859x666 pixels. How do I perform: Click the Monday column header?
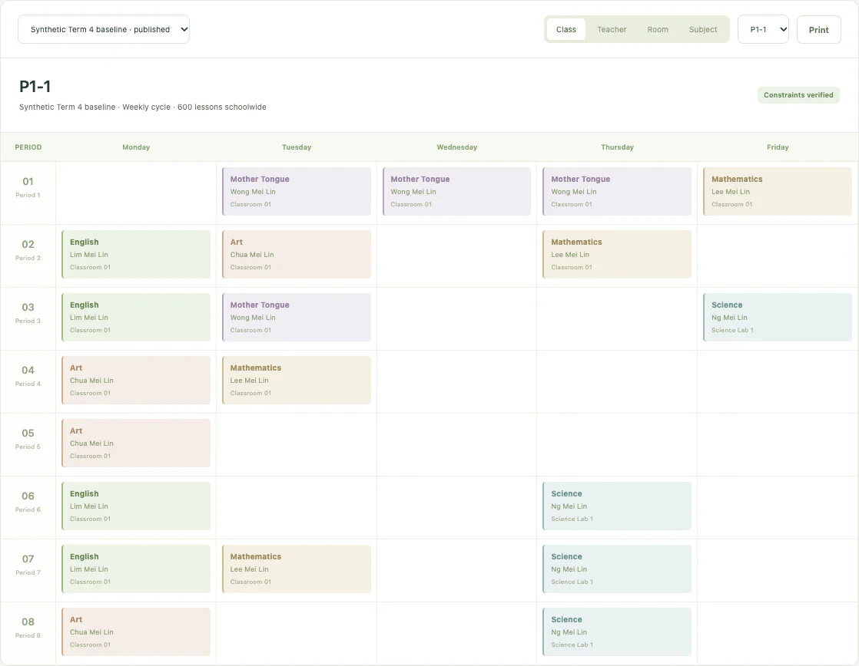point(136,147)
